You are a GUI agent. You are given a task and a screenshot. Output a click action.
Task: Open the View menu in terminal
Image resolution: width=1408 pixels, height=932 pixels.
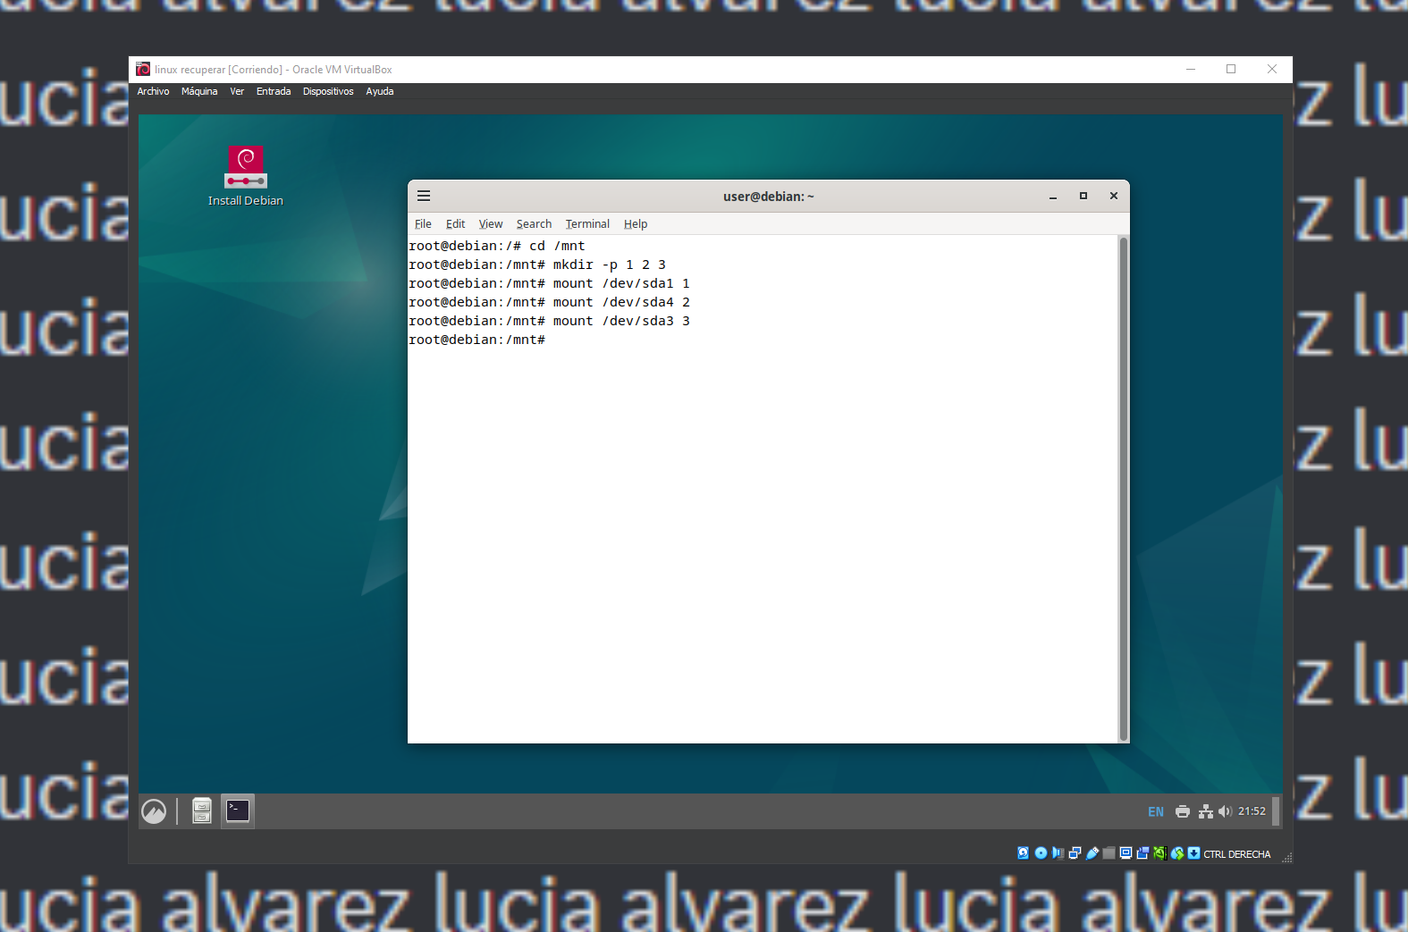pyautogui.click(x=491, y=224)
